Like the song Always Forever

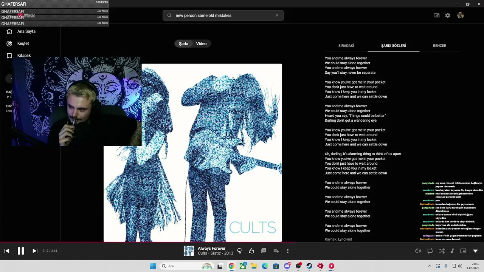(251, 251)
